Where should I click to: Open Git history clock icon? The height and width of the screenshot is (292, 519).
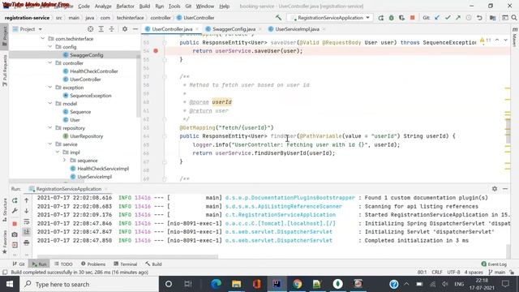(x=469, y=18)
